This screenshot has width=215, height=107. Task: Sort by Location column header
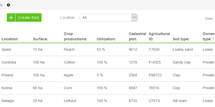point(10,39)
